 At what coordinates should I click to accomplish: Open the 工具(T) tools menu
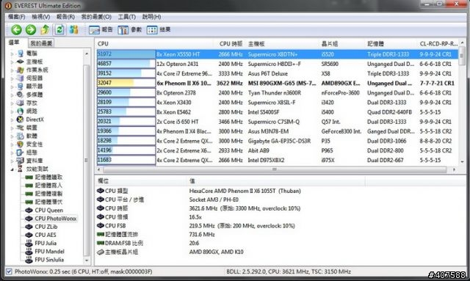click(127, 17)
